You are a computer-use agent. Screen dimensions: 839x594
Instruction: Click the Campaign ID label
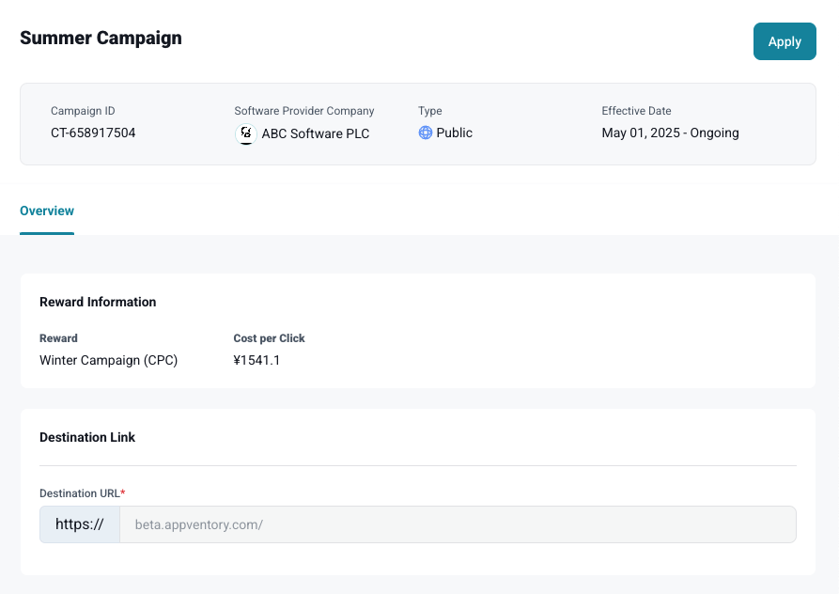tap(83, 111)
